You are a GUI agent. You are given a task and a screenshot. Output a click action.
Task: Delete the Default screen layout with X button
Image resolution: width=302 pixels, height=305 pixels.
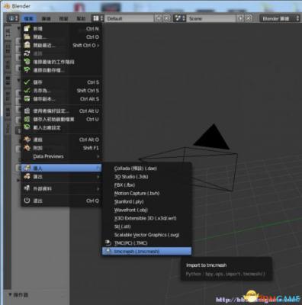[x=166, y=18]
